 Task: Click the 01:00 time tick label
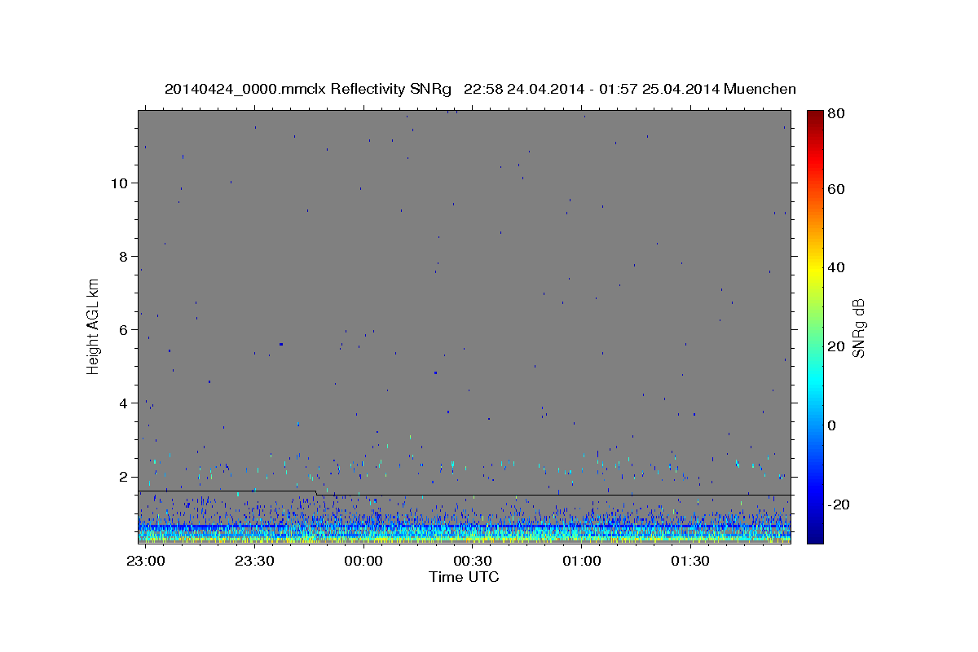[581, 562]
